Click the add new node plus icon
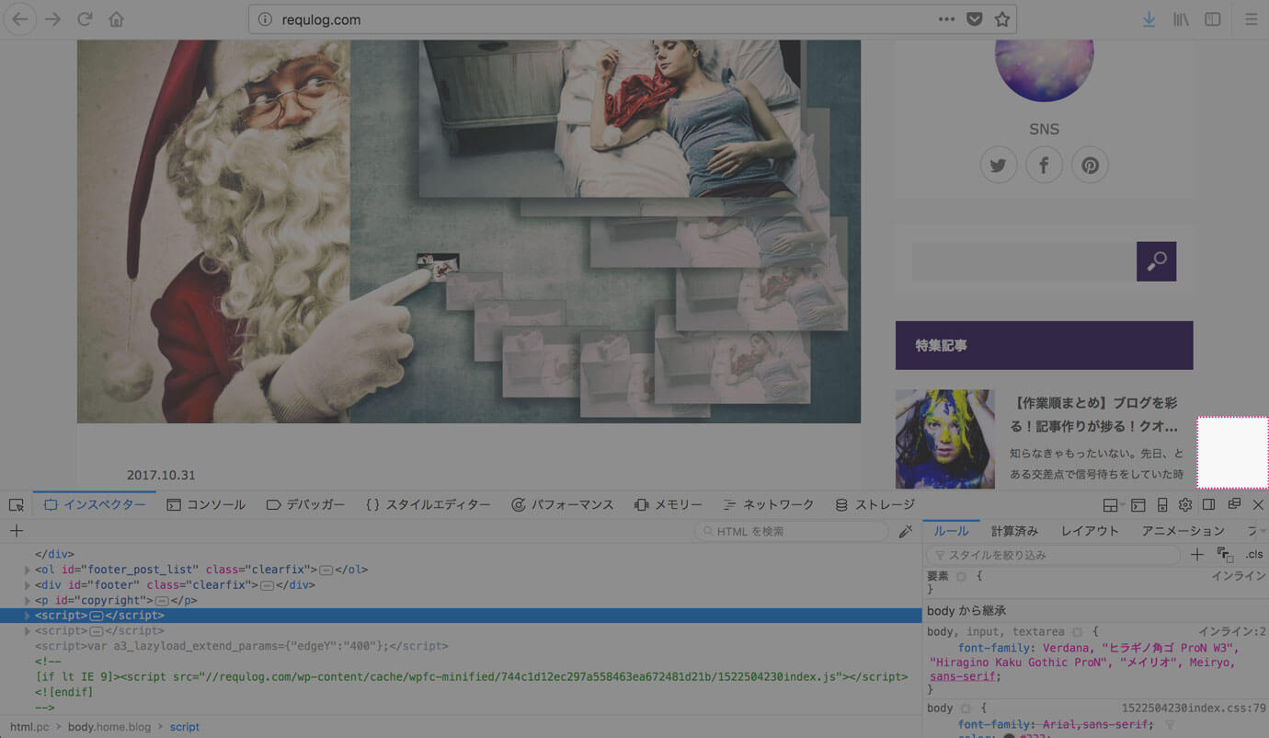Screen dimensions: 1269x738 pyautogui.click(x=17, y=531)
